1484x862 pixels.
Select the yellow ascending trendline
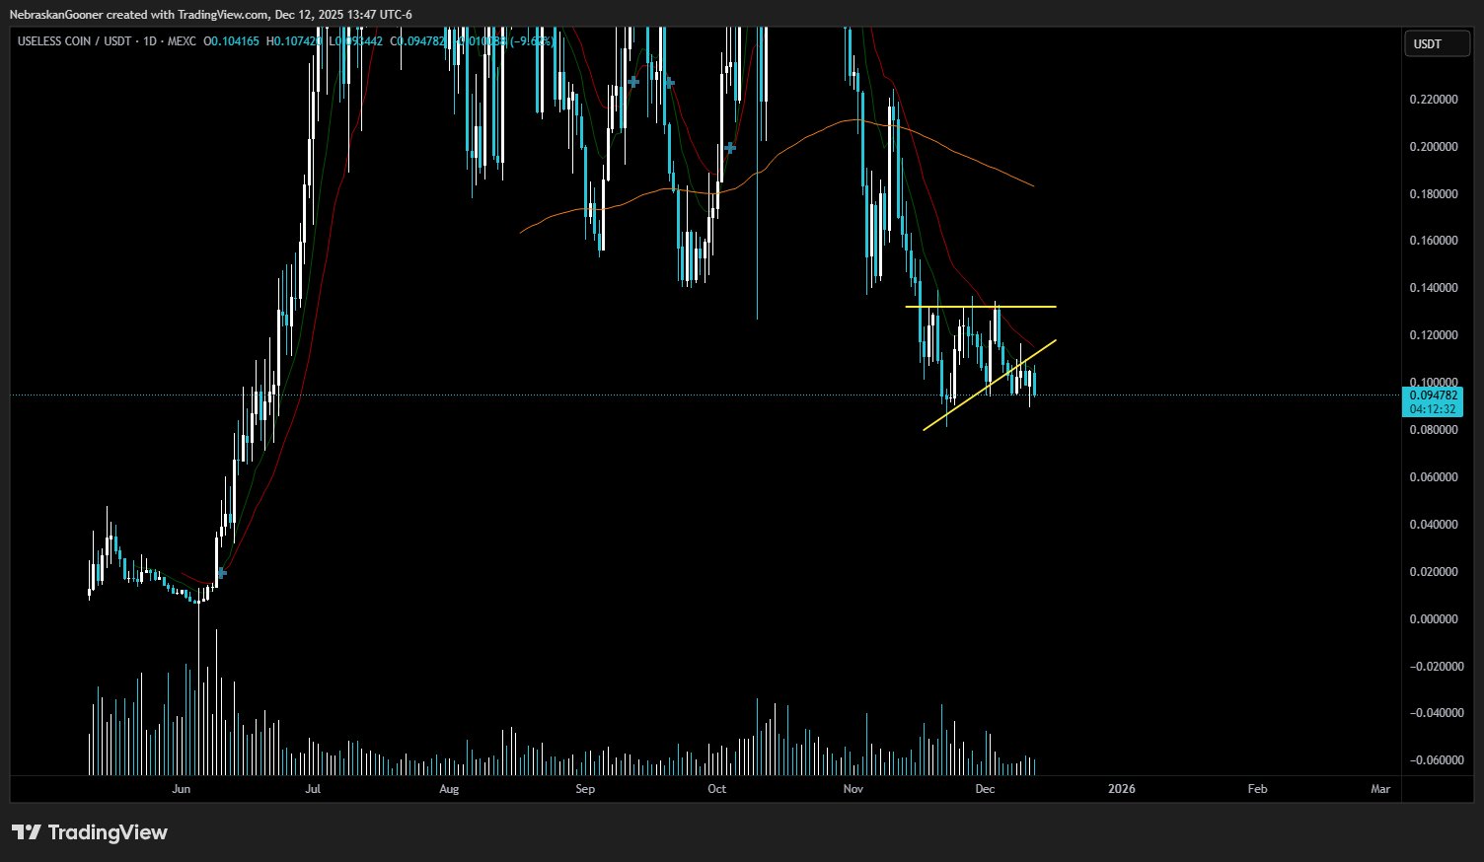tap(990, 385)
